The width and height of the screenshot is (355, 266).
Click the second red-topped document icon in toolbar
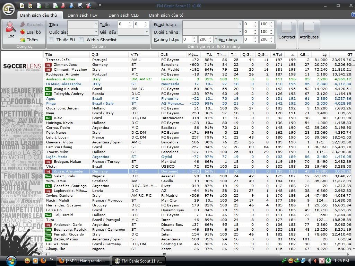pyautogui.click(x=30, y=6)
